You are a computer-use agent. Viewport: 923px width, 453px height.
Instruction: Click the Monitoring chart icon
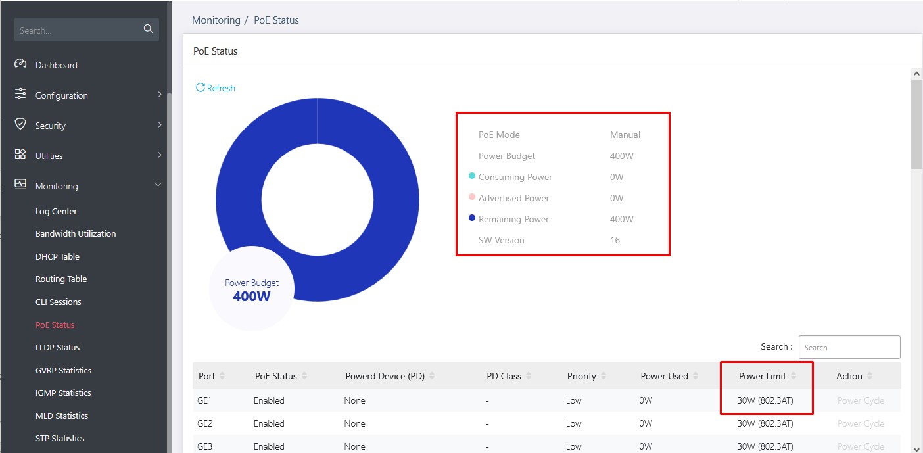click(x=20, y=185)
